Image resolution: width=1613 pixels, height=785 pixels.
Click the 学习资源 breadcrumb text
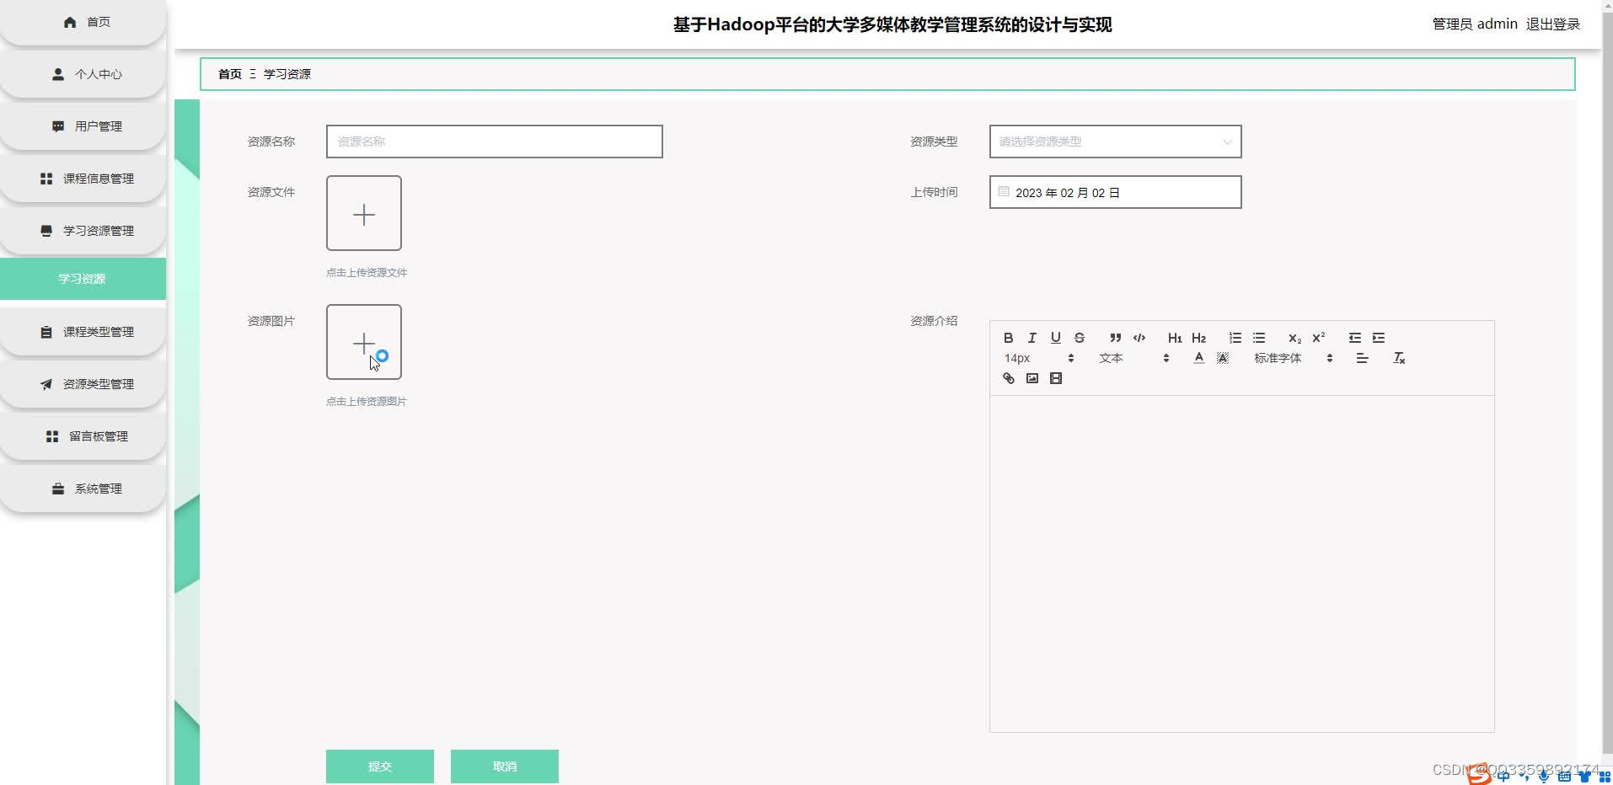tap(287, 74)
